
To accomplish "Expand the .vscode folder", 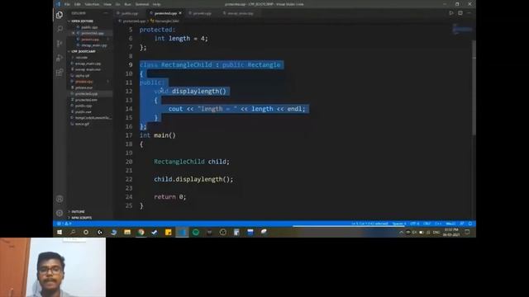I will click(x=82, y=57).
